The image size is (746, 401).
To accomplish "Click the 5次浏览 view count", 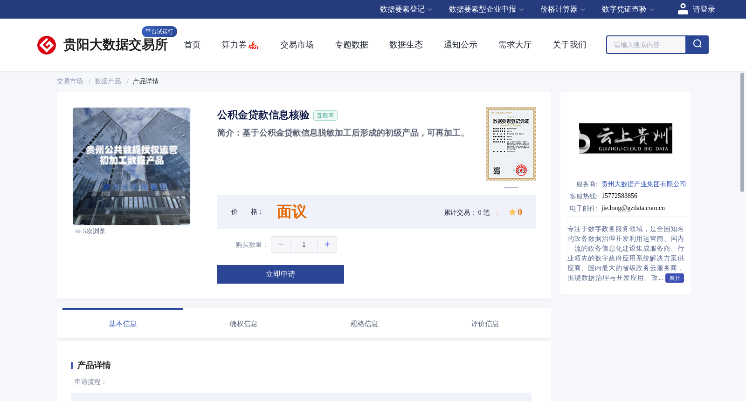I will (94, 231).
